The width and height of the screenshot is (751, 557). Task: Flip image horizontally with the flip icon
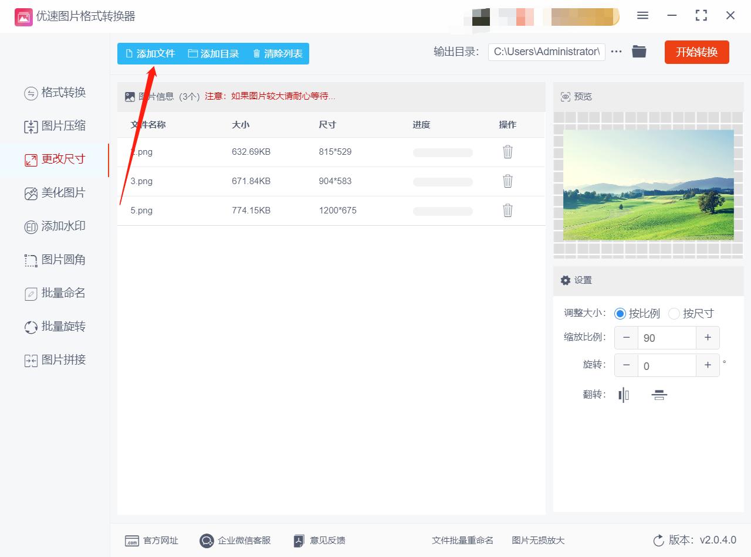(x=624, y=395)
